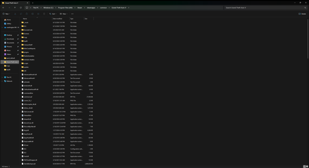This screenshot has width=309, height=168.
Task: Jump to Program Files (x86) breadcrumb
Action: pyautogui.click(x=65, y=8)
